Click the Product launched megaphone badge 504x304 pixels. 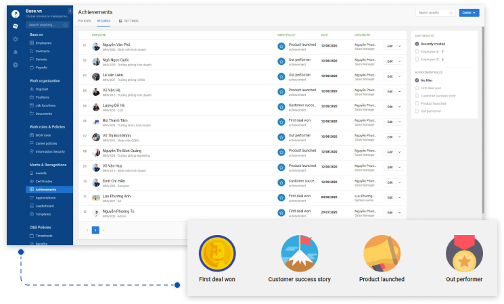[x=382, y=253]
